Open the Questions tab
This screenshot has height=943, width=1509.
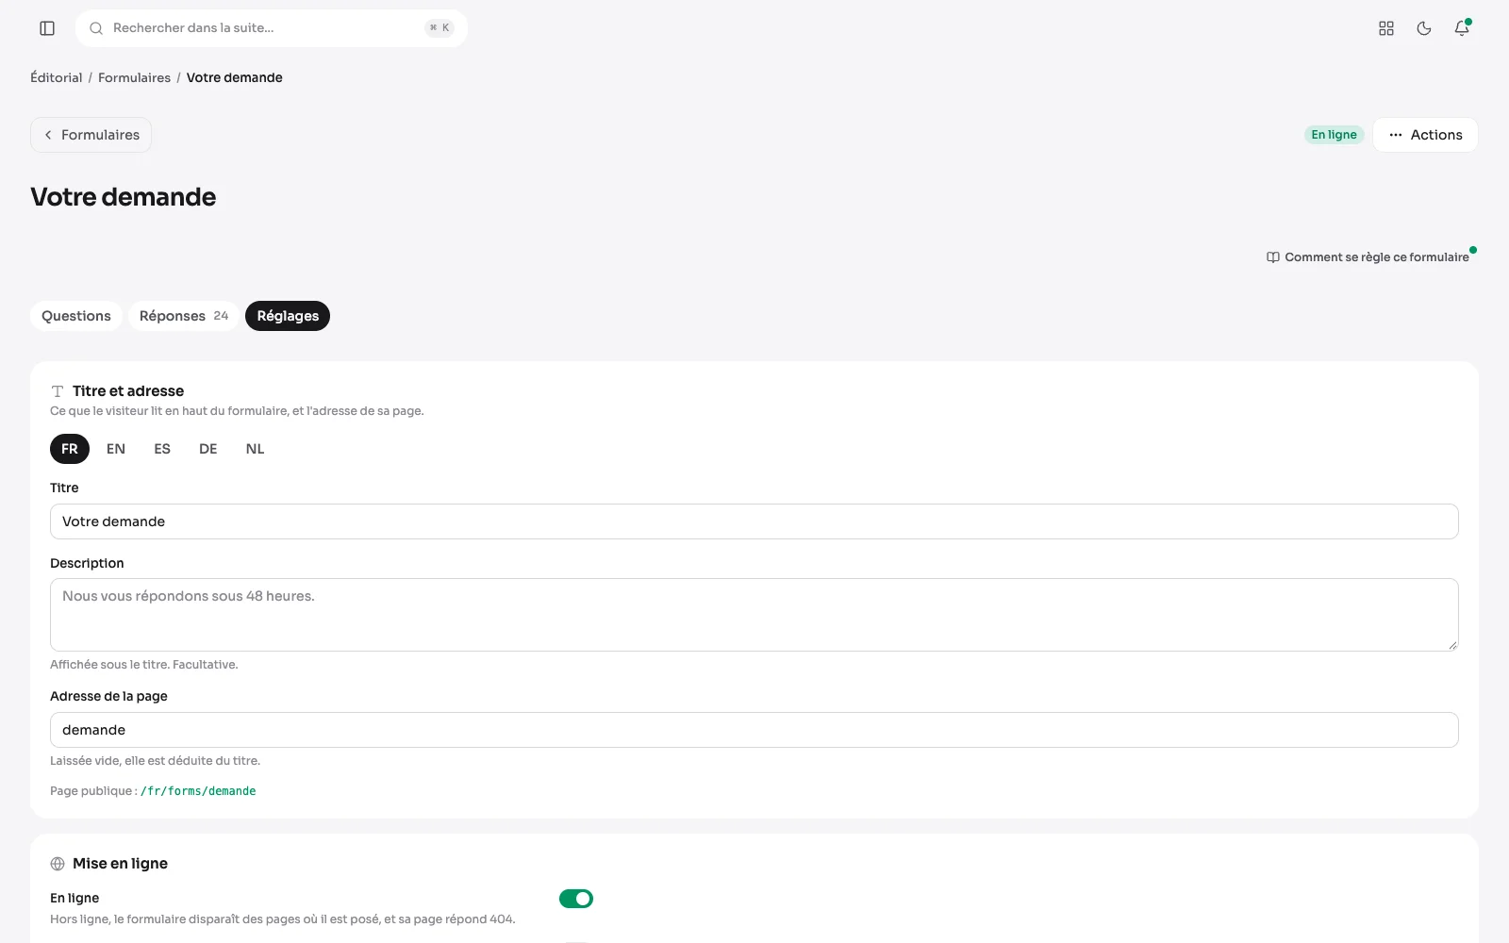click(x=76, y=316)
